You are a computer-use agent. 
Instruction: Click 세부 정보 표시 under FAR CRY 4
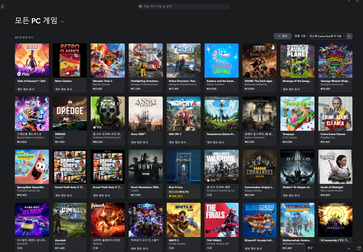178,142
